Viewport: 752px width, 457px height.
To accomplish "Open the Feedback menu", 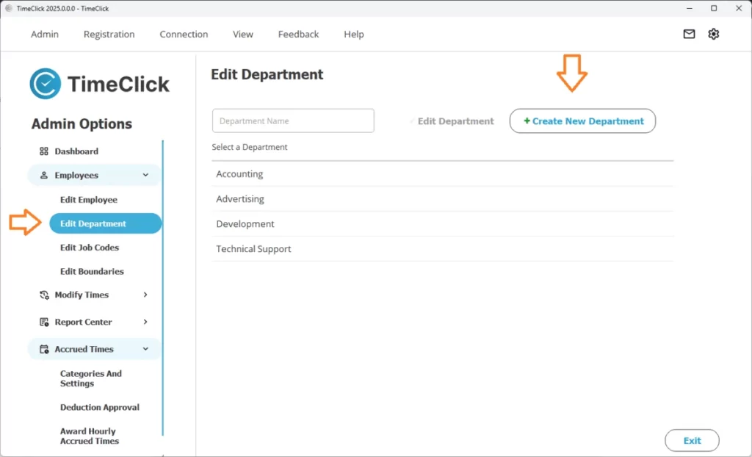I will [x=298, y=35].
